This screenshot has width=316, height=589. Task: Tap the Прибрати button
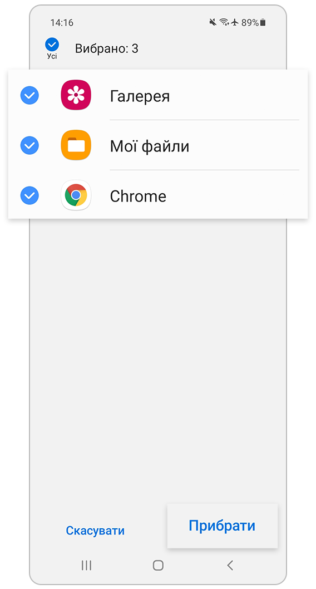pos(222,526)
